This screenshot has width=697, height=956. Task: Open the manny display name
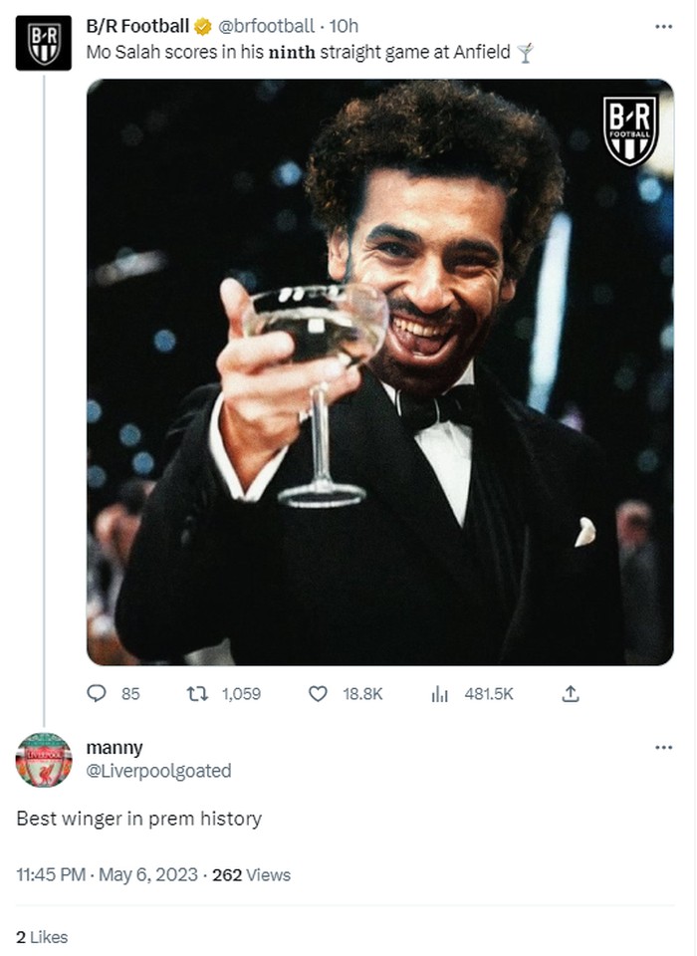(x=115, y=748)
